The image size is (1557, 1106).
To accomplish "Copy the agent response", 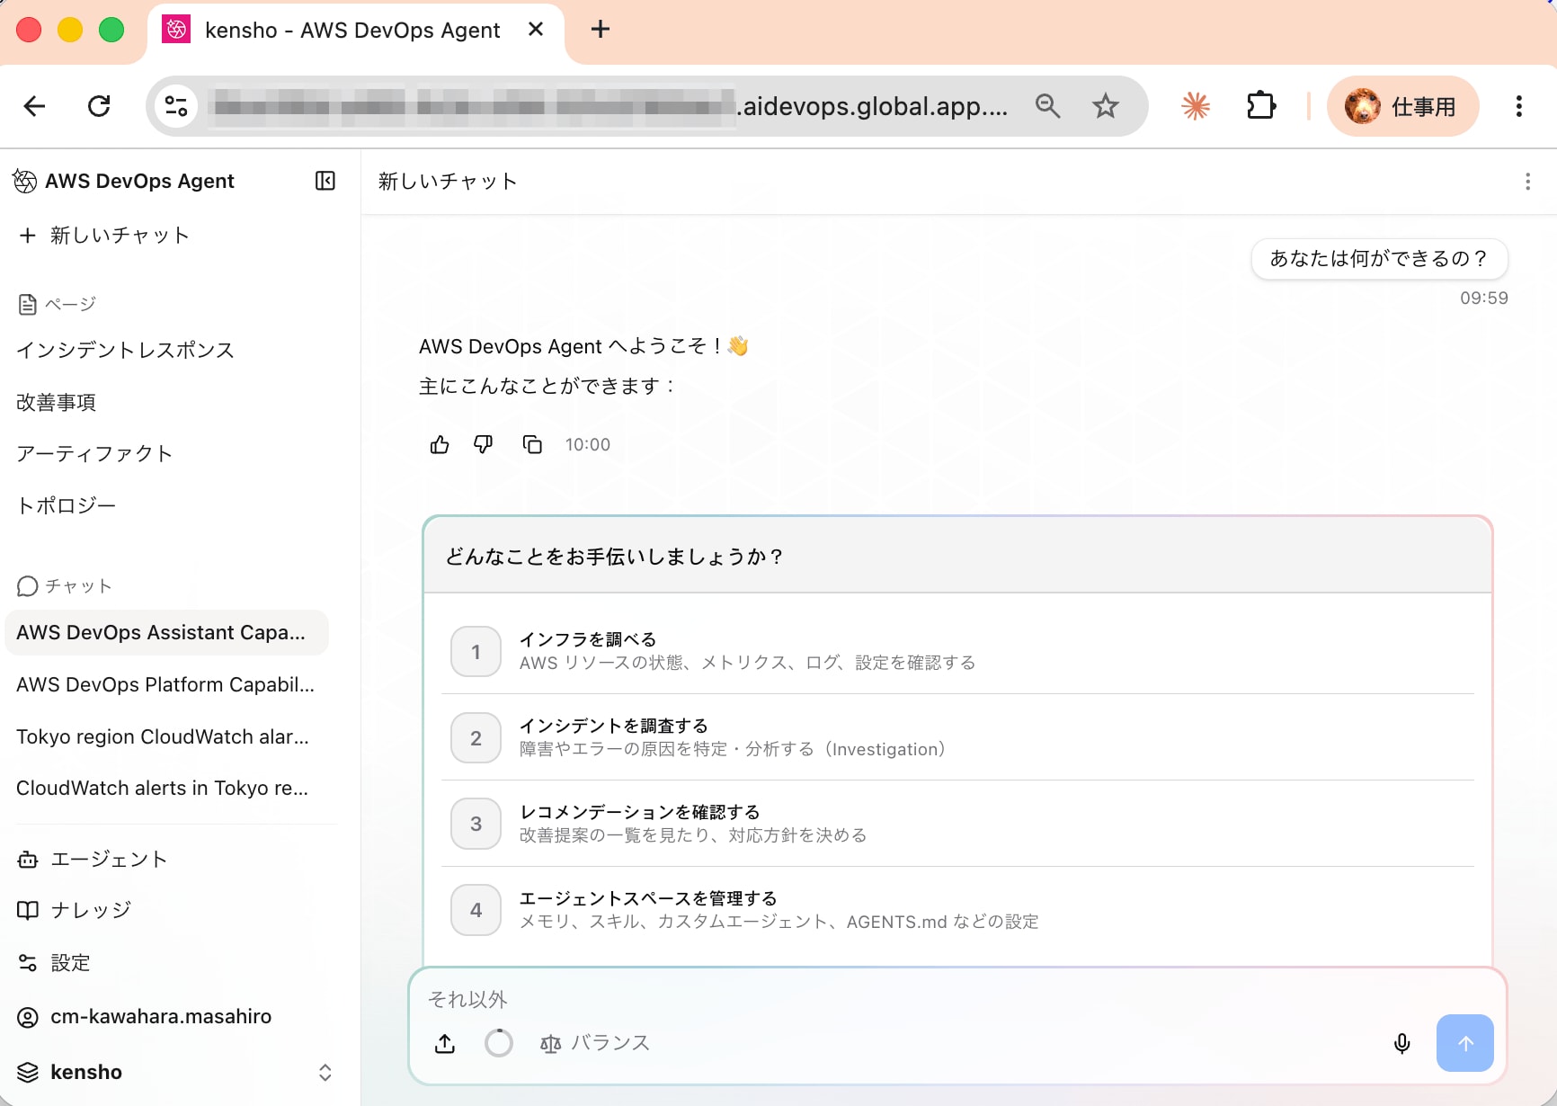I will point(532,444).
